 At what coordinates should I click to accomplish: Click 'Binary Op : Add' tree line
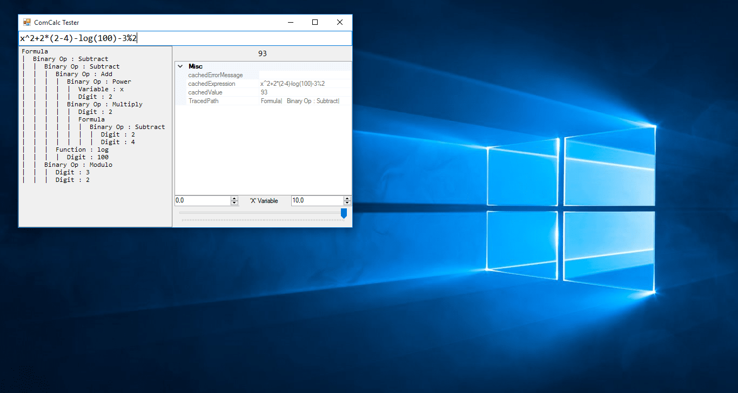tap(84, 74)
